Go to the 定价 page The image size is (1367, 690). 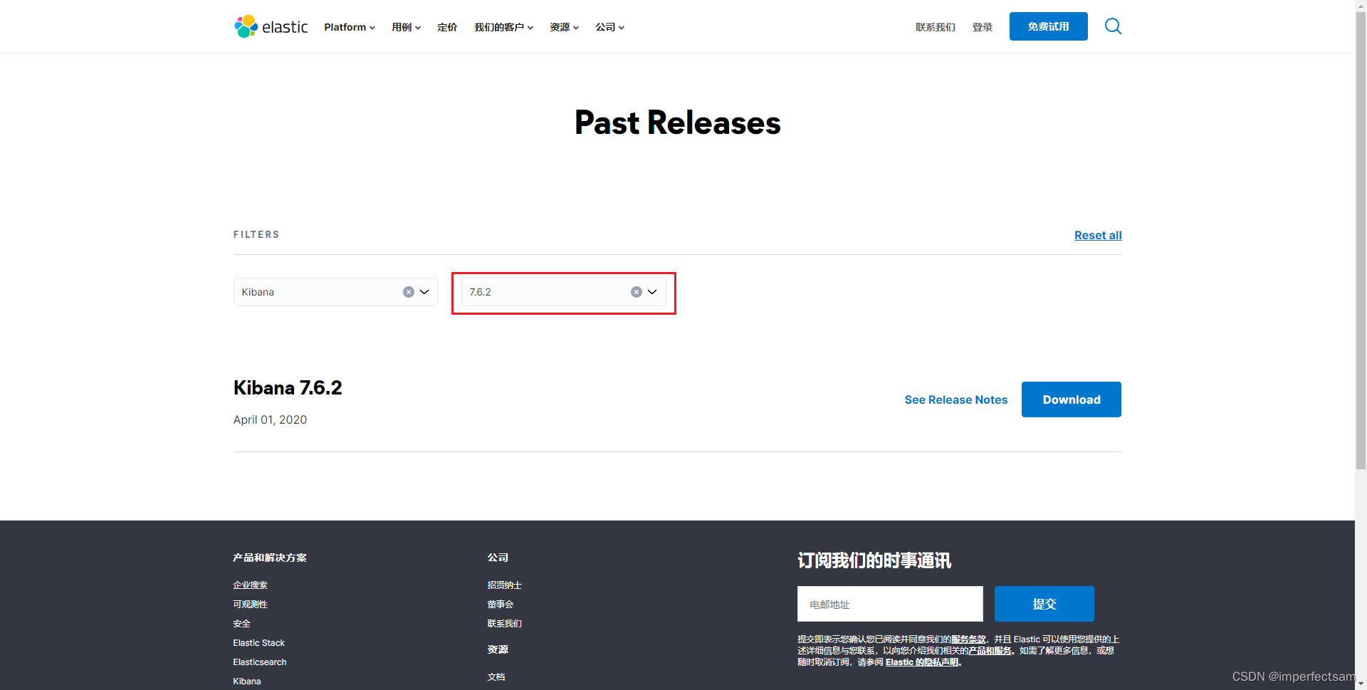pos(447,27)
